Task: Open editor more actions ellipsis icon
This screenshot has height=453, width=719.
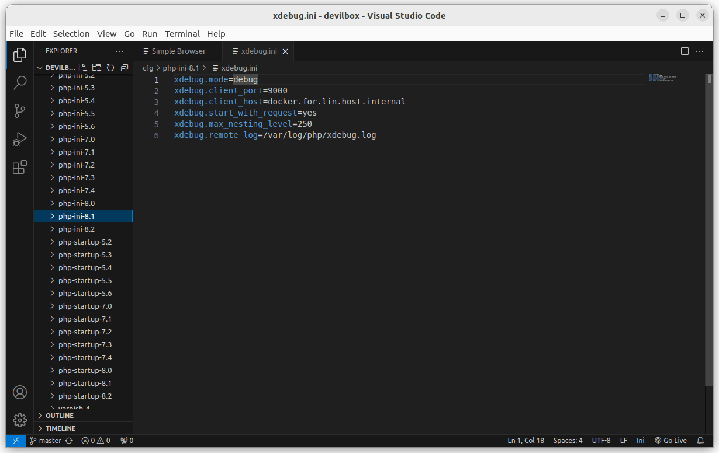Action: pos(700,51)
